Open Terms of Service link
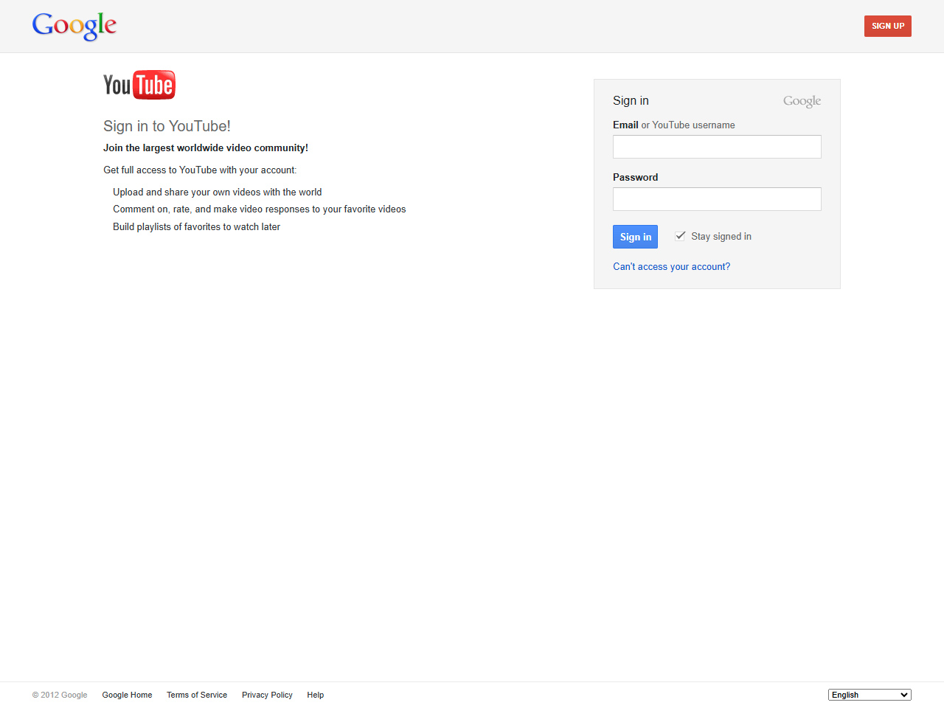 (x=197, y=695)
